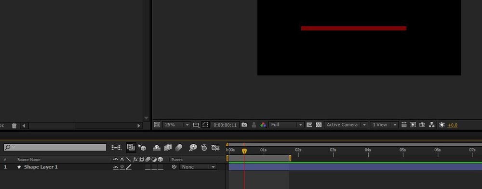Click the Motion Blur column header icon
482x189 pixels.
[148, 159]
